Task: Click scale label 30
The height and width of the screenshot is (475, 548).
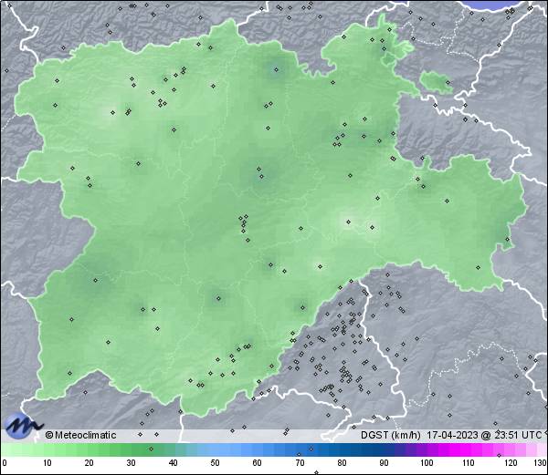Action: (x=131, y=463)
